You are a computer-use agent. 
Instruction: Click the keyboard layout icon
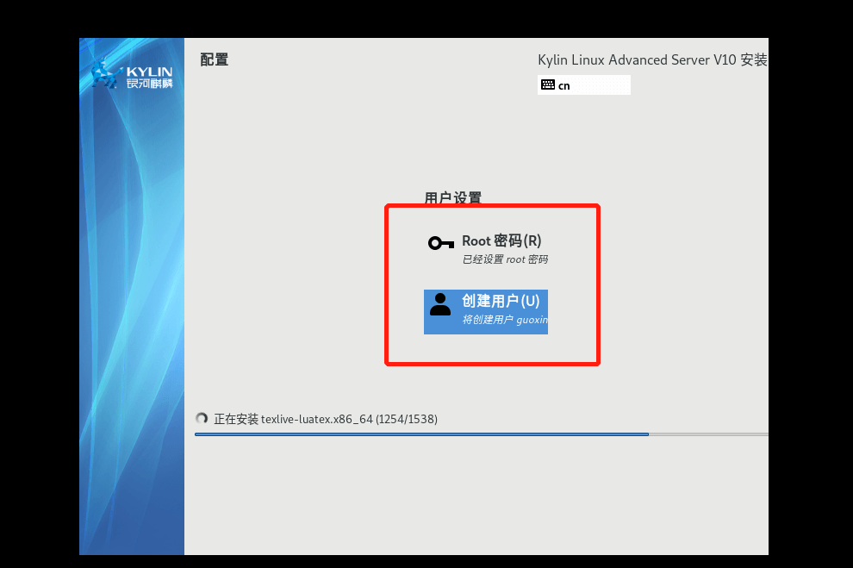[x=548, y=84]
